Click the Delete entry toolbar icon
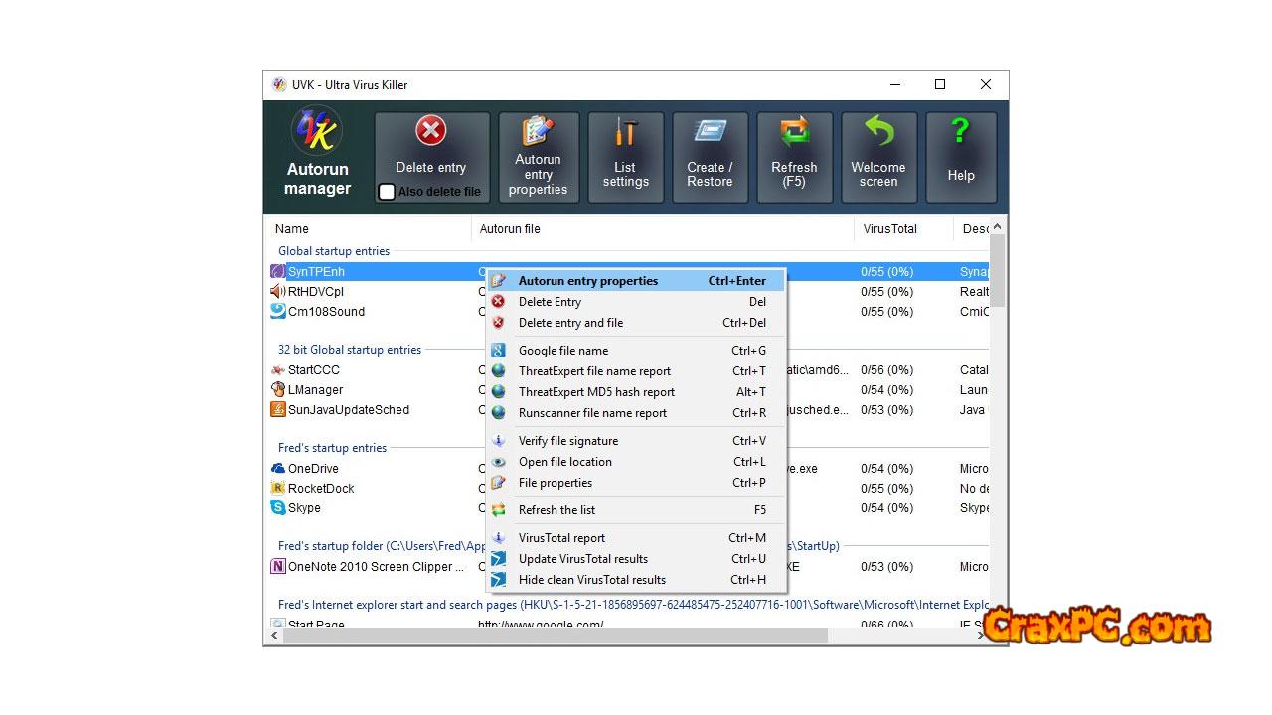The image size is (1272, 715). point(430,132)
